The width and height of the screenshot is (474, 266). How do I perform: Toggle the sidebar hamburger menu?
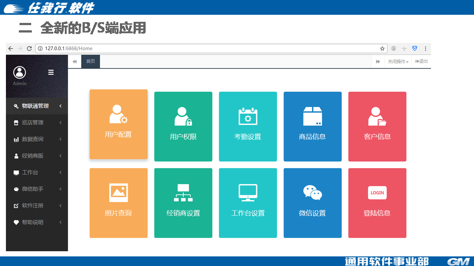click(51, 72)
